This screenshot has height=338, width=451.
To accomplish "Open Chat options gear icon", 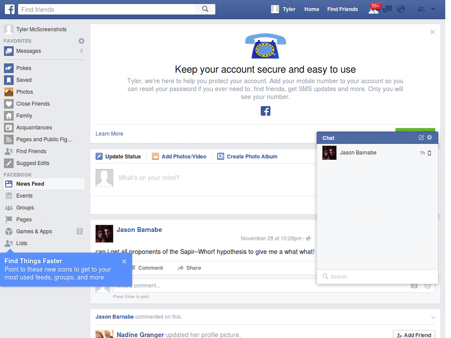I will [x=429, y=137].
